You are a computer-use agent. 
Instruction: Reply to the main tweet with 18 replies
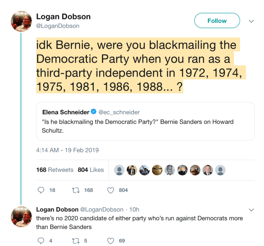click(x=41, y=190)
